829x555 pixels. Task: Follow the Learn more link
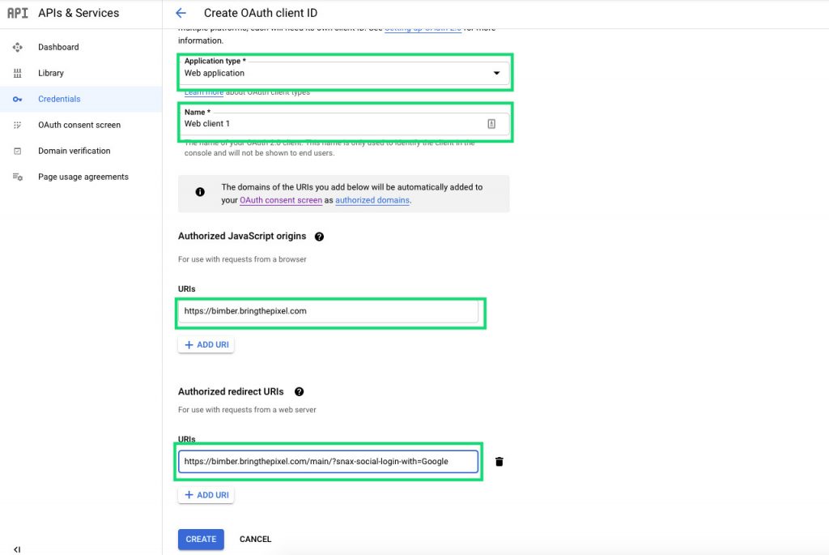click(x=204, y=92)
